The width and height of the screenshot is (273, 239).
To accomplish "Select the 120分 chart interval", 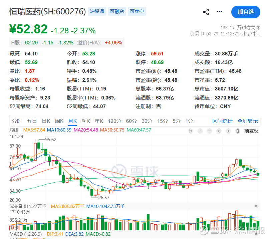I will [114, 121].
